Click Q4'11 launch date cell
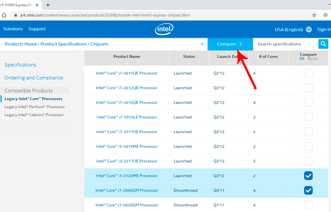Viewport: 331px width, 212px height. [219, 190]
